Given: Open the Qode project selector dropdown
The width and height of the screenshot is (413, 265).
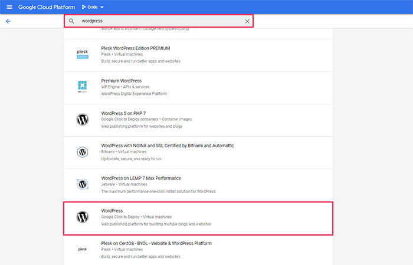Looking at the screenshot, I should 93,7.
